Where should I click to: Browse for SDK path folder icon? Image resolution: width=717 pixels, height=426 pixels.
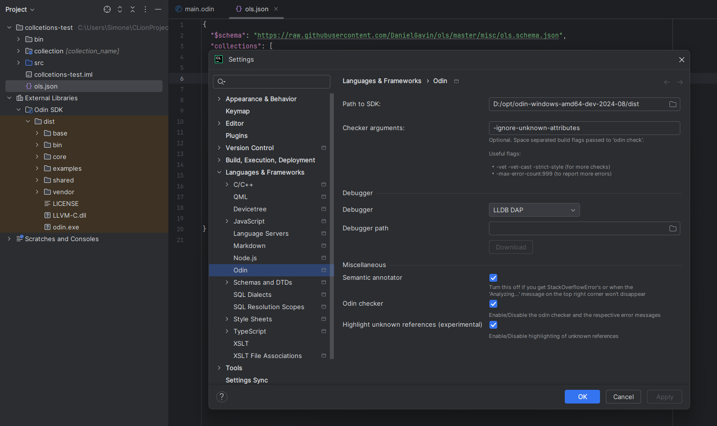tap(673, 104)
